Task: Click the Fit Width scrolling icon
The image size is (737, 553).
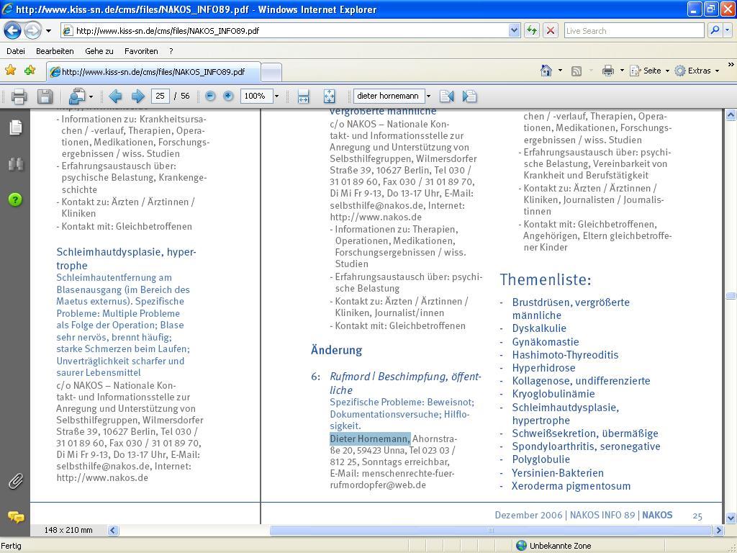Action: pyautogui.click(x=303, y=96)
